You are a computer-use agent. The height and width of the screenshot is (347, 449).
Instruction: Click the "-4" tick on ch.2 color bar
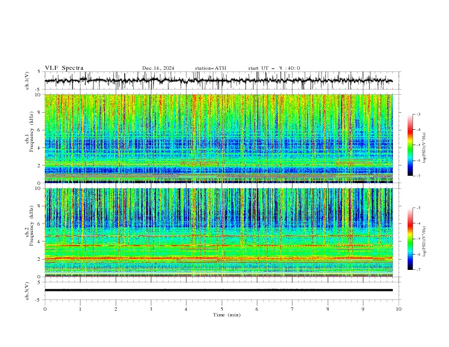point(418,223)
